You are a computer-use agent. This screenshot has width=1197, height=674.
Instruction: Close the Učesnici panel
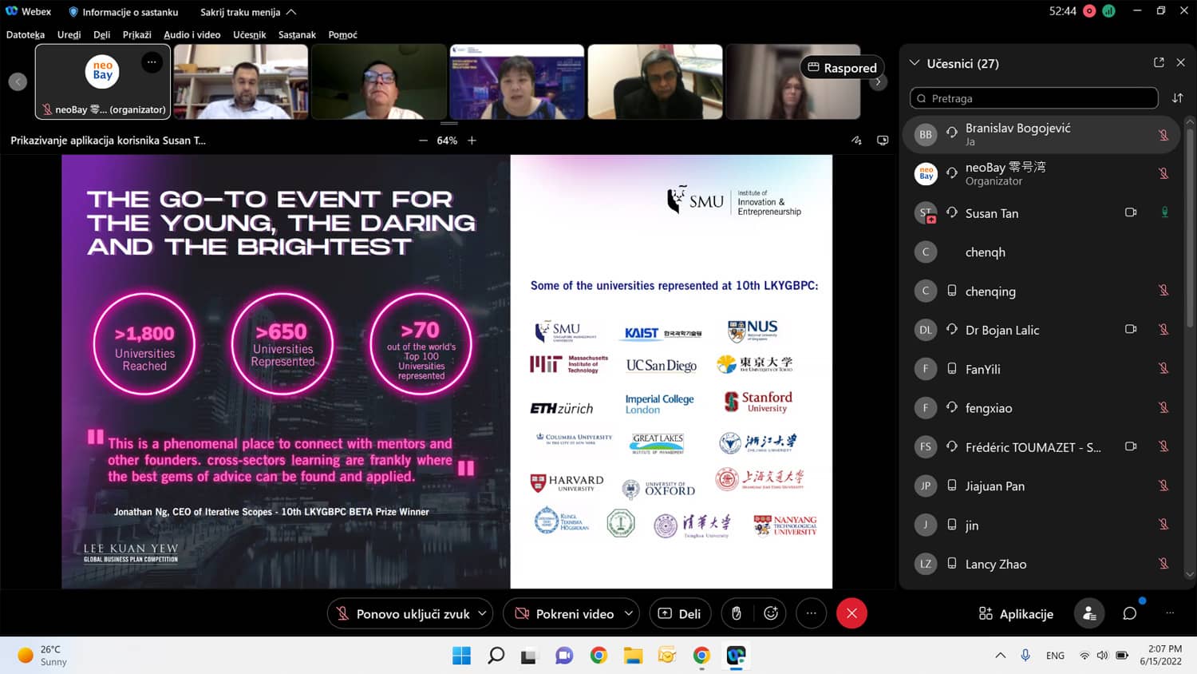pyautogui.click(x=1181, y=62)
